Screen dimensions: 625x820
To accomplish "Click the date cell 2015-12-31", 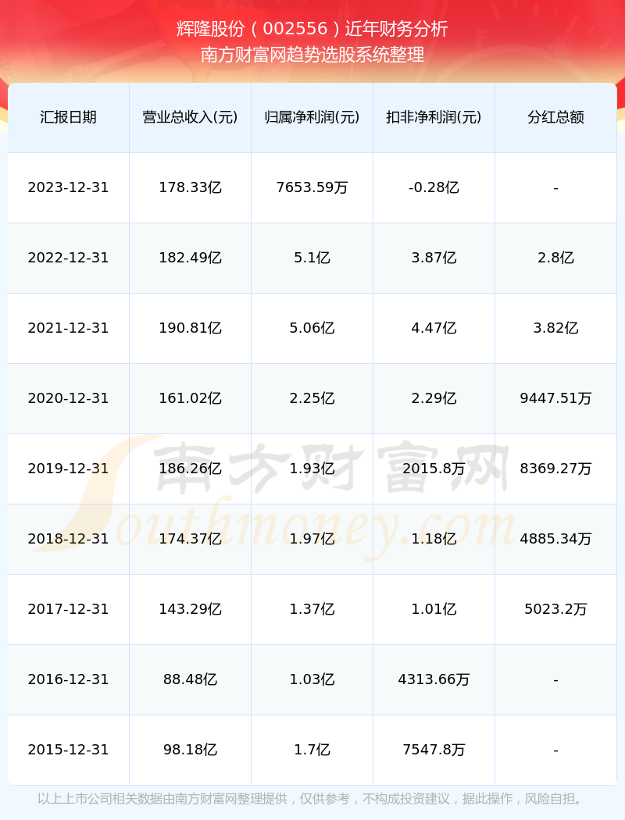I will pyautogui.click(x=69, y=750).
